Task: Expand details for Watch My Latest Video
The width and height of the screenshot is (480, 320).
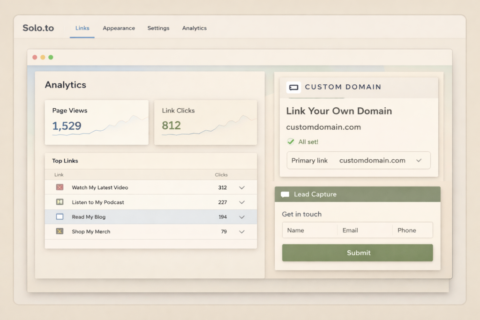Action: [x=242, y=187]
